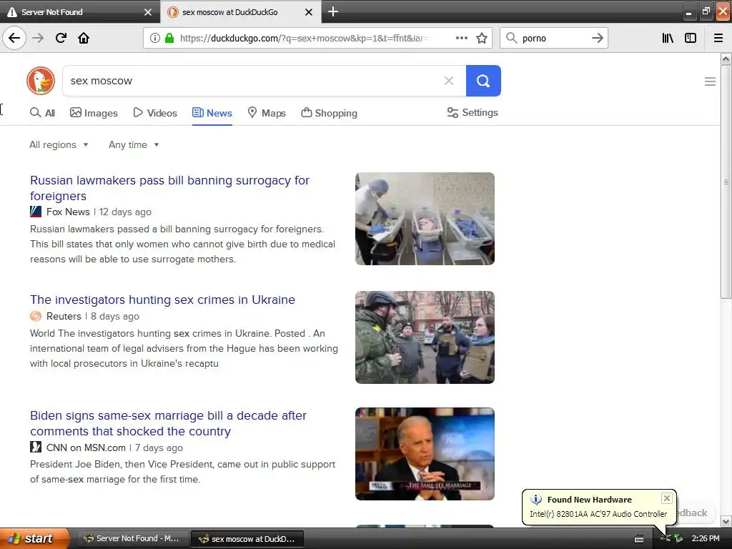Open Biden same-sex marriage bill article
The width and height of the screenshot is (732, 549).
pyautogui.click(x=168, y=423)
